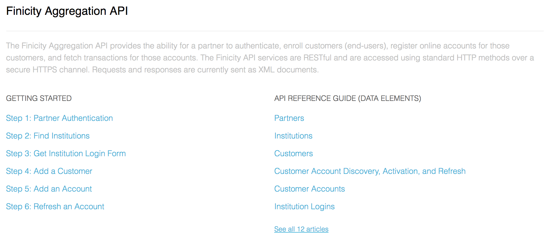Open the Customers reference article
The image size is (546, 248).
click(x=294, y=154)
